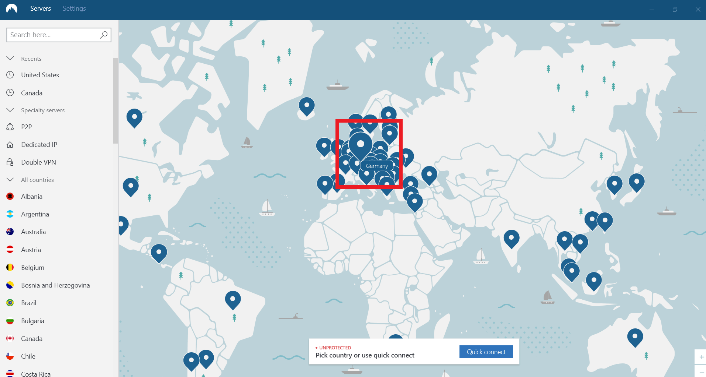
Task: Click the Austria flag icon
Action: tap(10, 250)
